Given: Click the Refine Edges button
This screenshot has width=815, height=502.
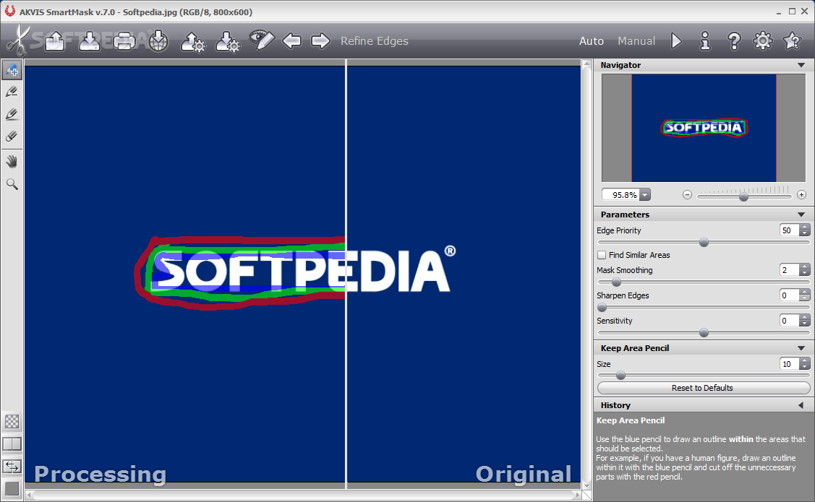Looking at the screenshot, I should 375,41.
